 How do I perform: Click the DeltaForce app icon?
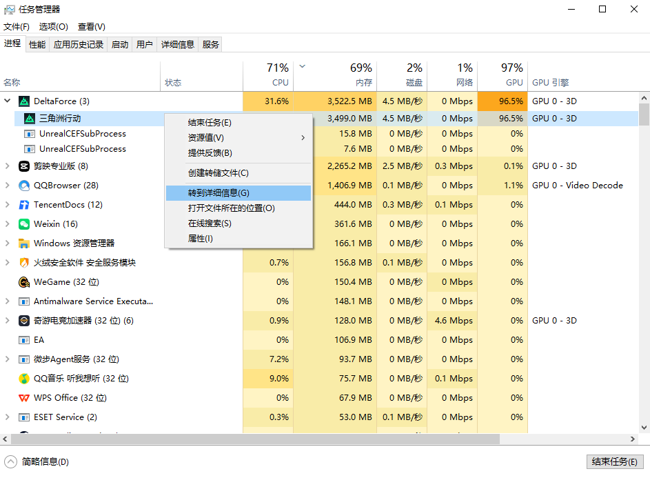point(24,101)
